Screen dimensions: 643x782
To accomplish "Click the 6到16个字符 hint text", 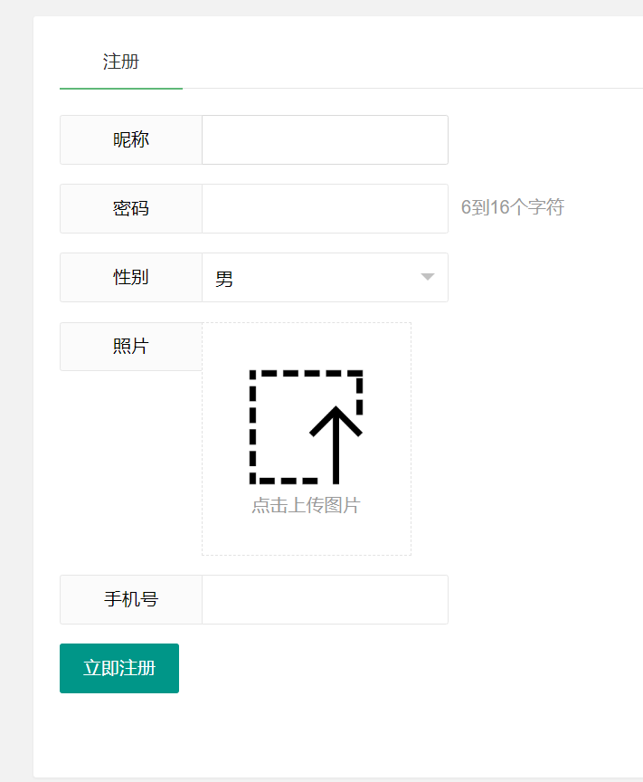I will click(x=512, y=208).
